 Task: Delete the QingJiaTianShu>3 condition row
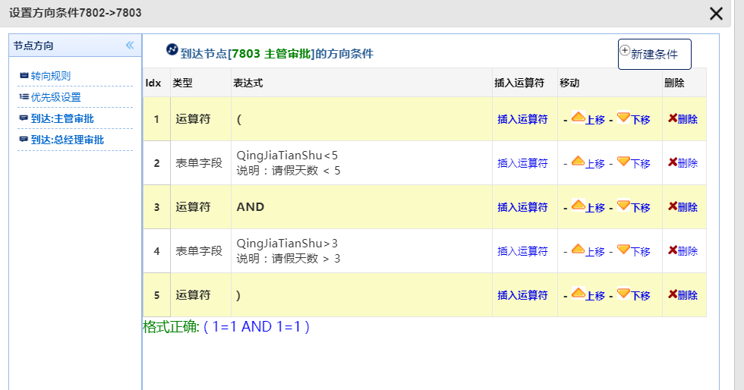click(x=683, y=250)
